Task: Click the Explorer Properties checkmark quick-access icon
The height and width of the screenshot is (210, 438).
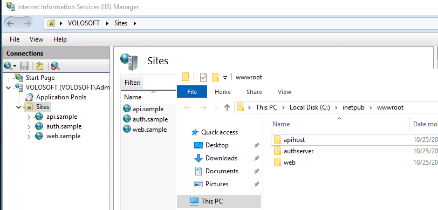Action: click(203, 77)
